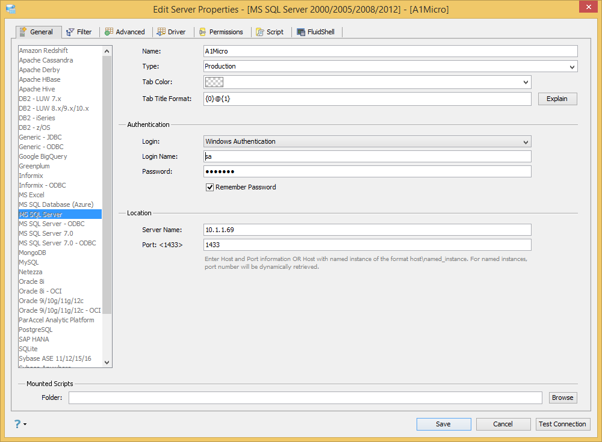The height and width of the screenshot is (442, 602).
Task: Select MS Excel in server list
Action: pyautogui.click(x=31, y=195)
